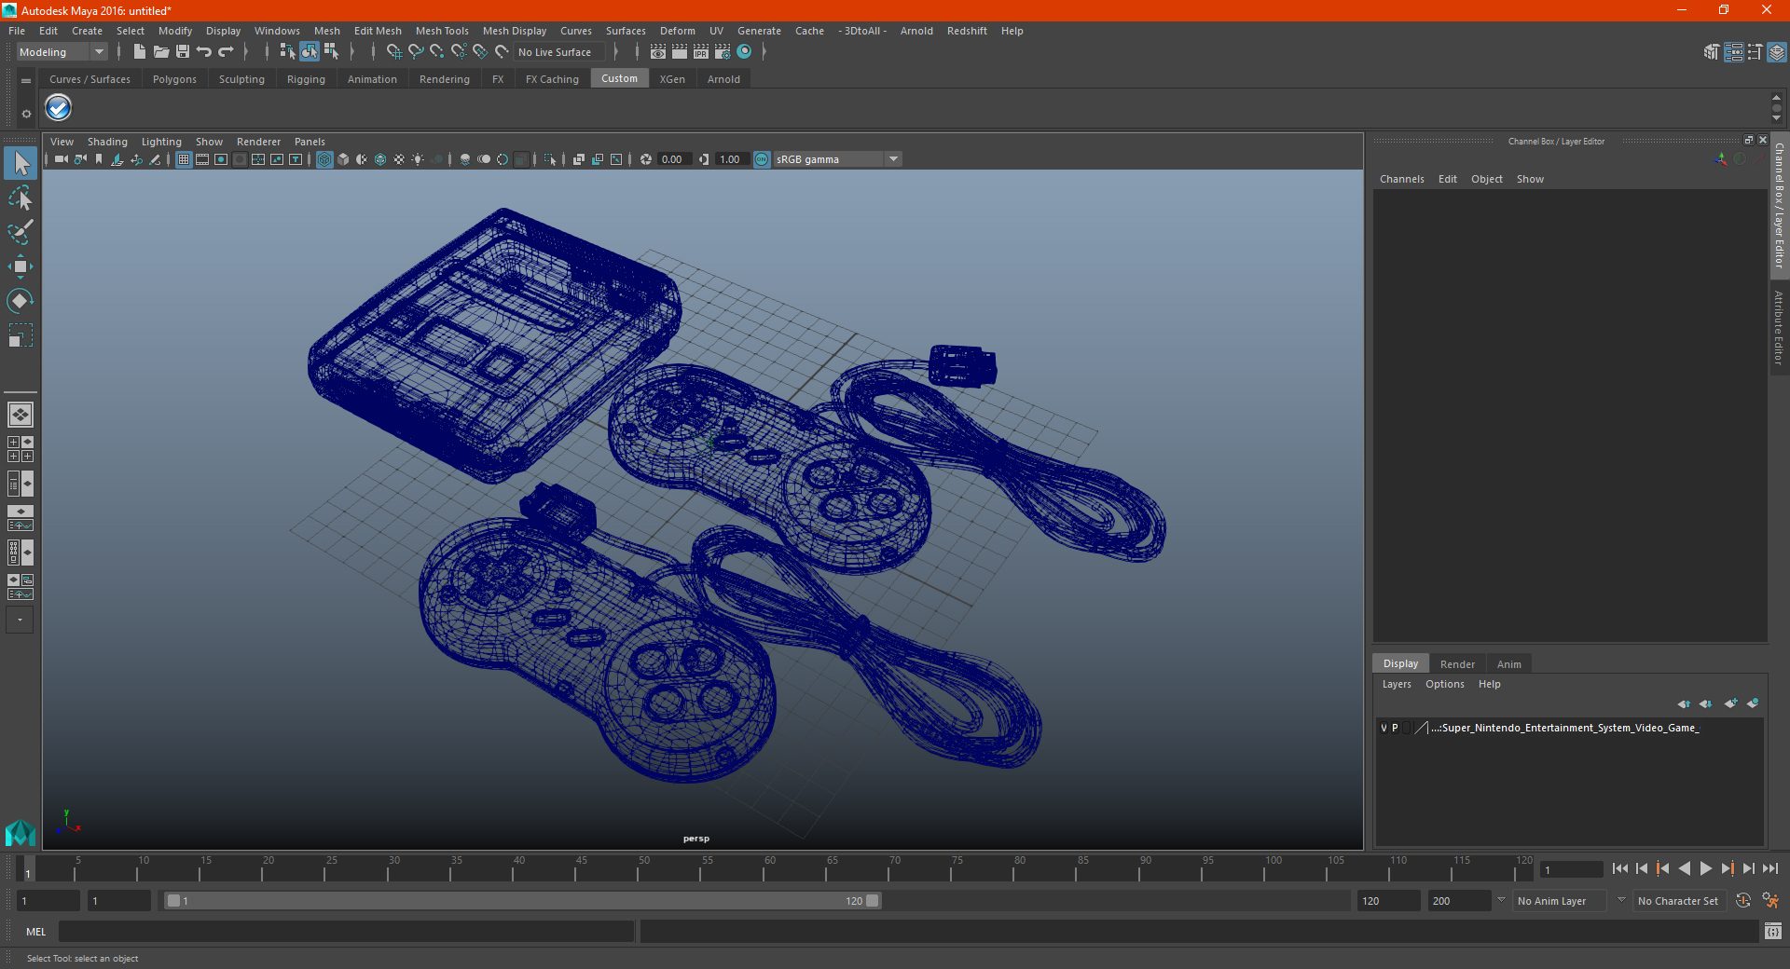The image size is (1790, 969).
Task: Activate the Rotate tool
Action: coord(21,301)
